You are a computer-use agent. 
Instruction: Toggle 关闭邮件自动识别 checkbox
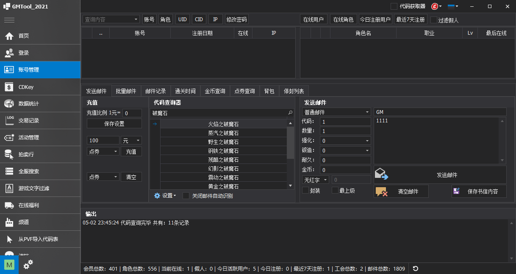click(x=186, y=196)
